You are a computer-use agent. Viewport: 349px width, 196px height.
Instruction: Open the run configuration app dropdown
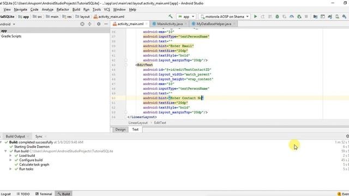click(186, 16)
